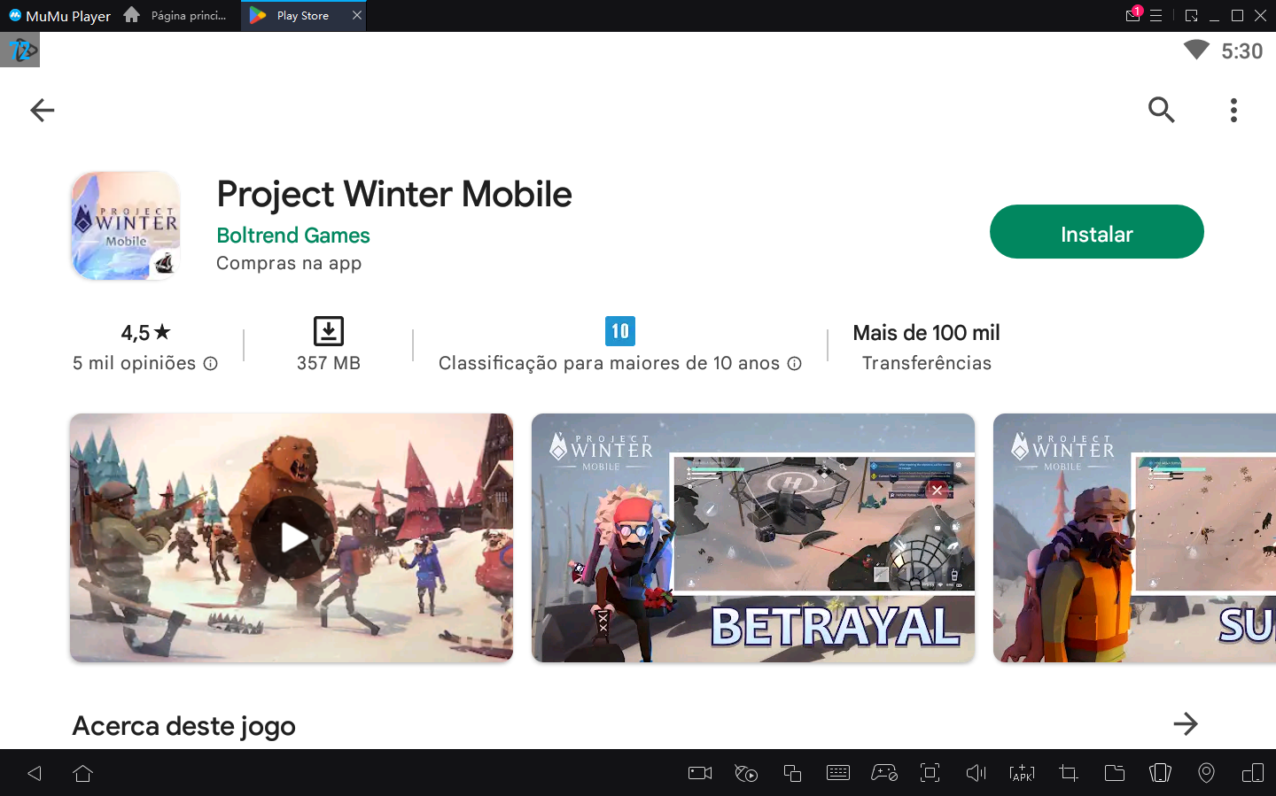The height and width of the screenshot is (796, 1276).
Task: Open the virtual keyboard tool
Action: tap(837, 772)
